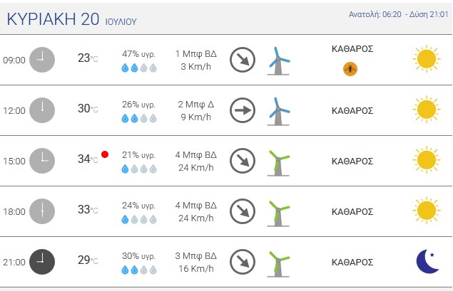Click the sunrise and sunset times text

point(398,14)
